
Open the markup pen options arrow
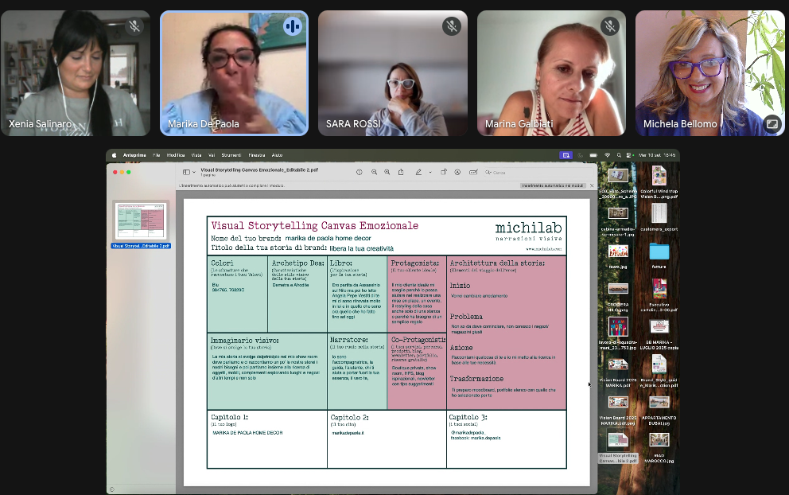(429, 172)
